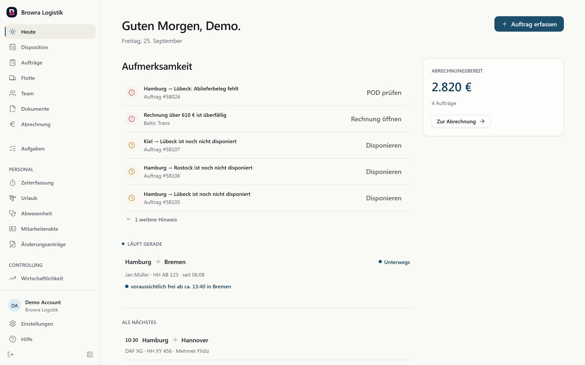Click the clock icon on Auftrag #58107

pyautogui.click(x=132, y=145)
